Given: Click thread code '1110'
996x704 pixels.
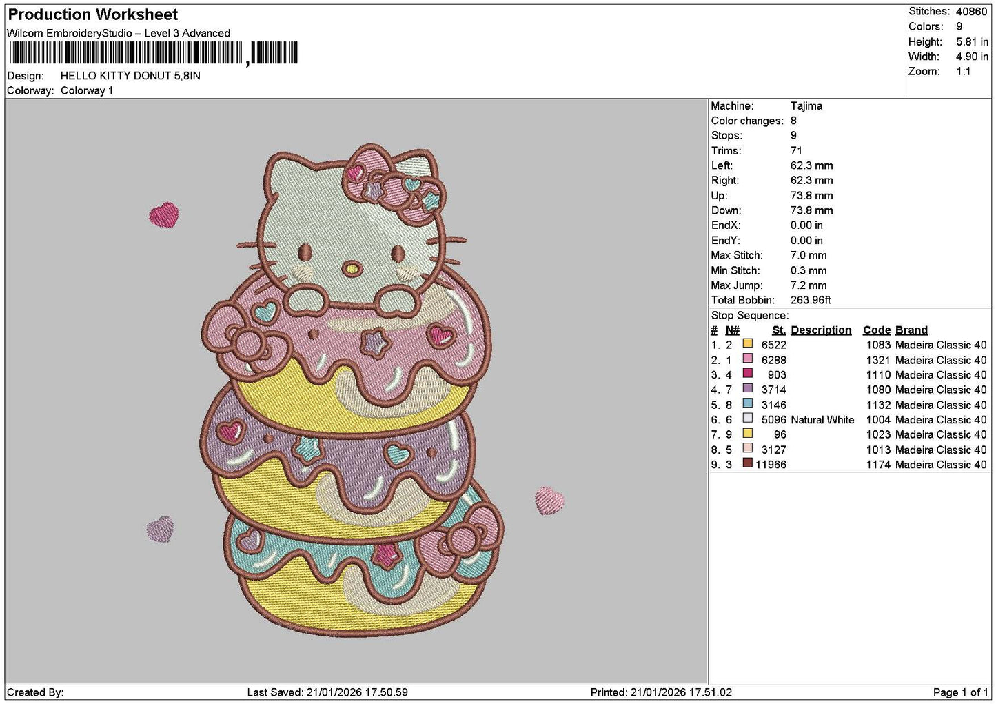Looking at the screenshot, I should pyautogui.click(x=878, y=375).
